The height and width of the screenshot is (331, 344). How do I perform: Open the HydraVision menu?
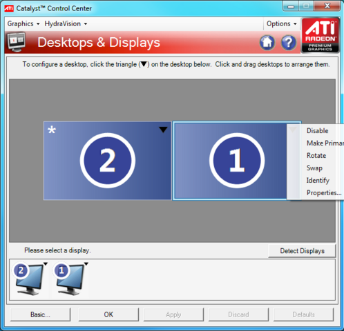coord(66,23)
